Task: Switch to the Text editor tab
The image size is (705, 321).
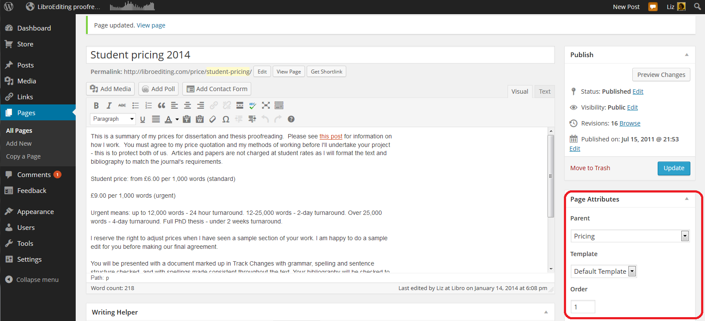Action: 545,92
